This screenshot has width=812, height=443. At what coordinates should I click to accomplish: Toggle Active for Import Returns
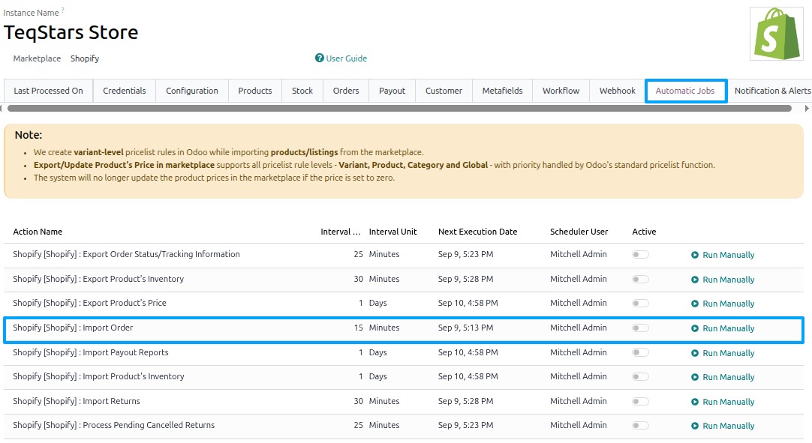click(641, 402)
